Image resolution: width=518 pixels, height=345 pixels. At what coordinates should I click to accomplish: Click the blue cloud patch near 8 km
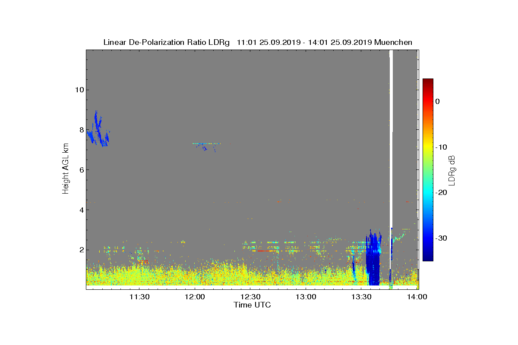coord(98,129)
